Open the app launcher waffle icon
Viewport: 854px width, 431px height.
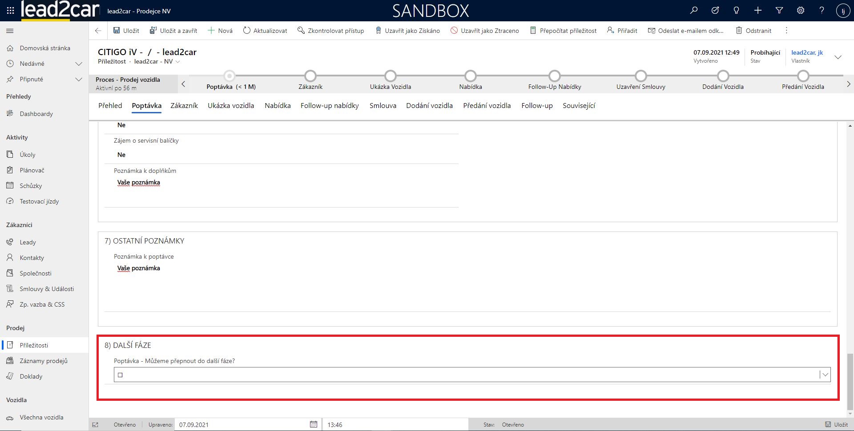[x=10, y=11]
